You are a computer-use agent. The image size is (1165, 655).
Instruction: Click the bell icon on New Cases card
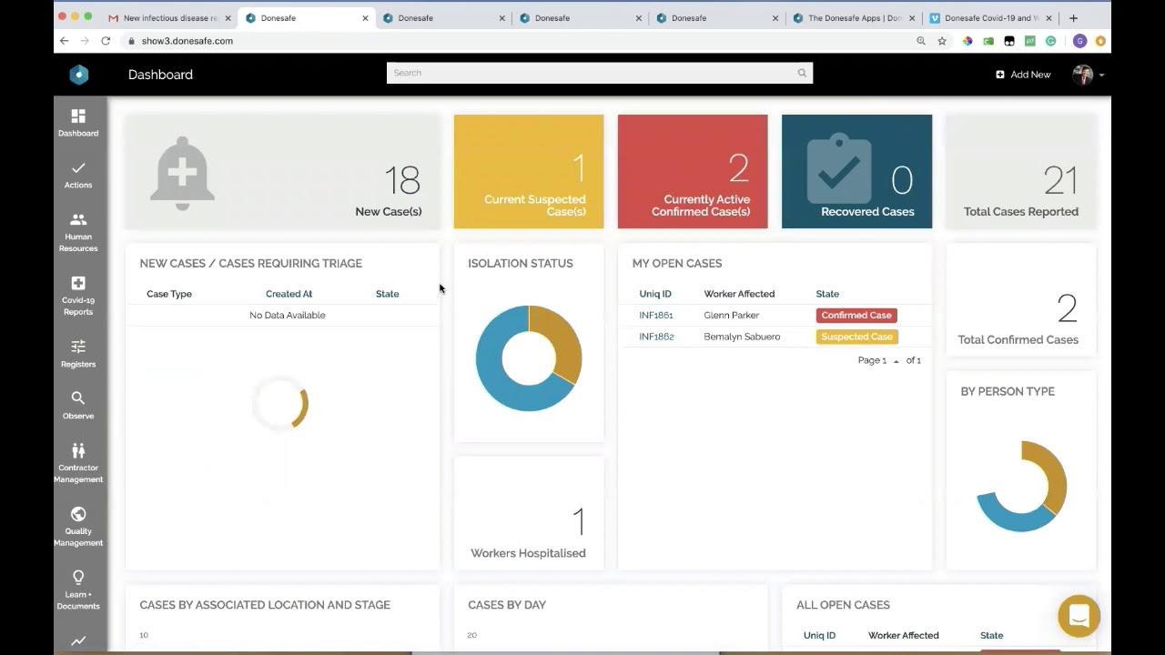point(182,173)
